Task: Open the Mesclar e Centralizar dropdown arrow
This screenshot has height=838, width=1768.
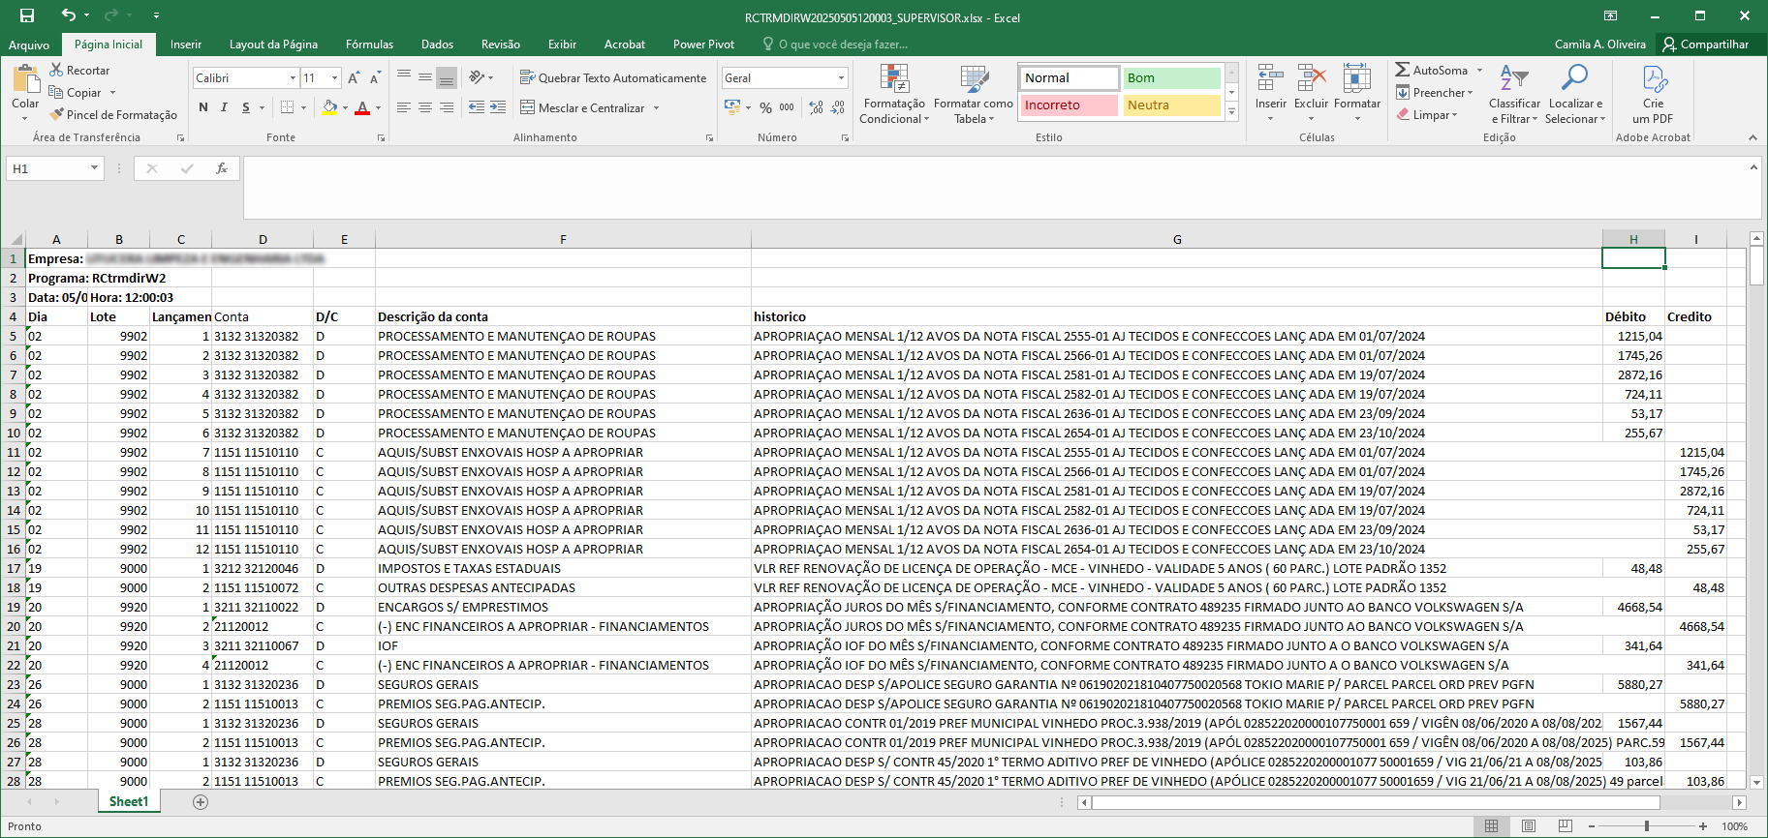Action: point(656,108)
